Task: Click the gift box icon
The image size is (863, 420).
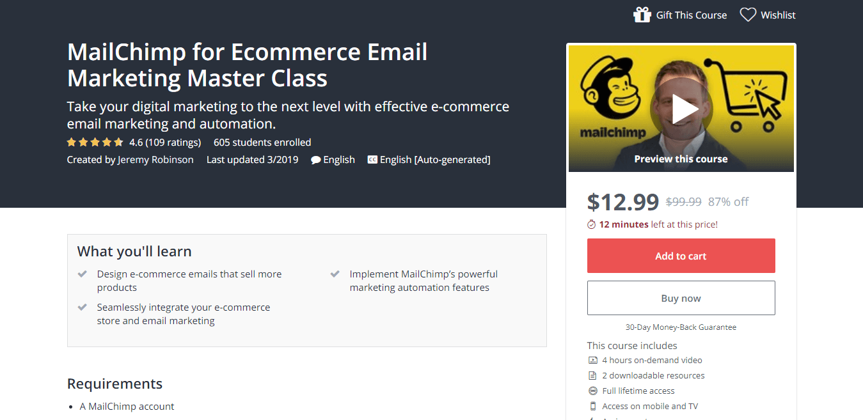Action: click(642, 15)
